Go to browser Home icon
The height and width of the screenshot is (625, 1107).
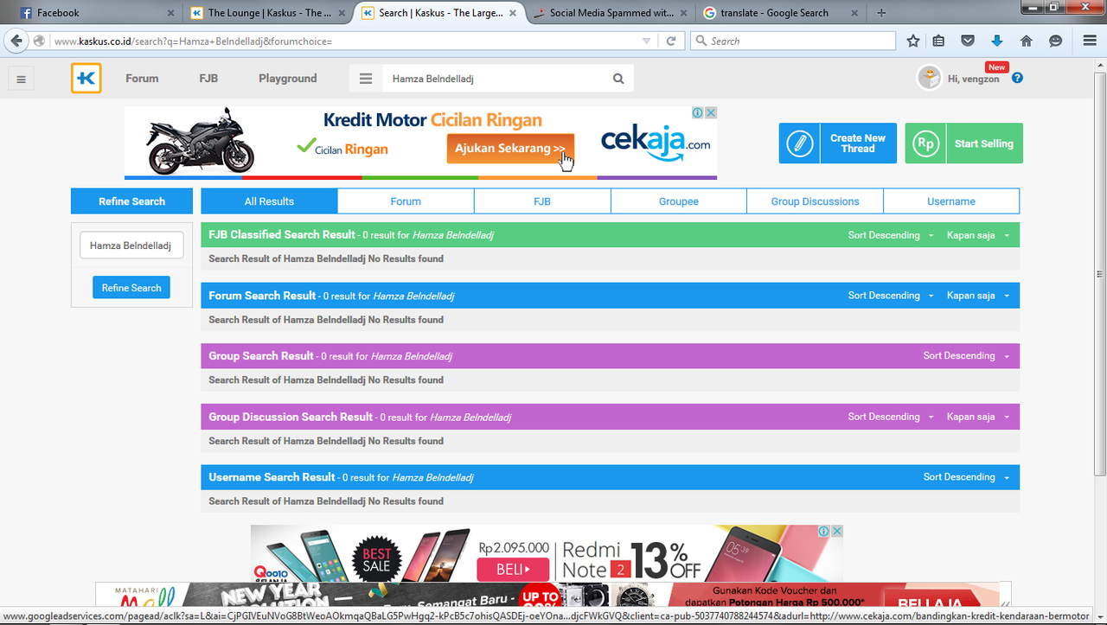1027,41
